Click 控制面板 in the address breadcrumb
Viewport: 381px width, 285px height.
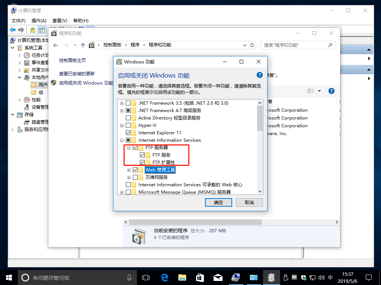click(x=112, y=45)
